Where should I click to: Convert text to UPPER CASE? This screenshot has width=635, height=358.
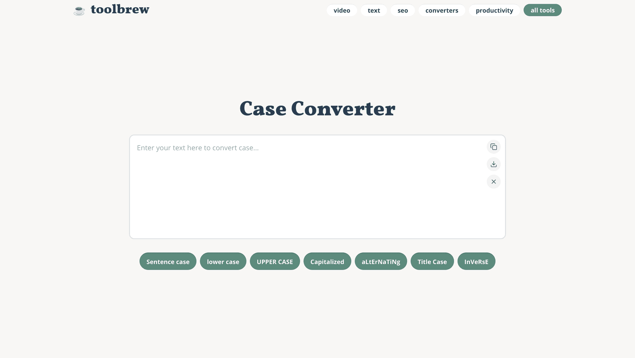pyautogui.click(x=275, y=261)
